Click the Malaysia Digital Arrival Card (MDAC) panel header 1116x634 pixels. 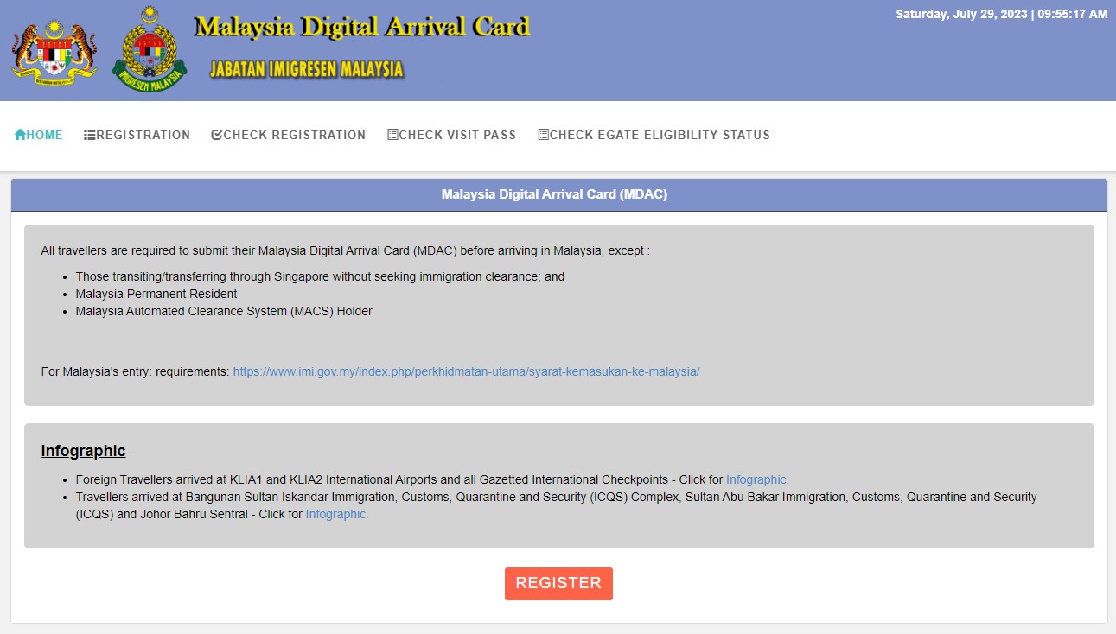coord(558,194)
